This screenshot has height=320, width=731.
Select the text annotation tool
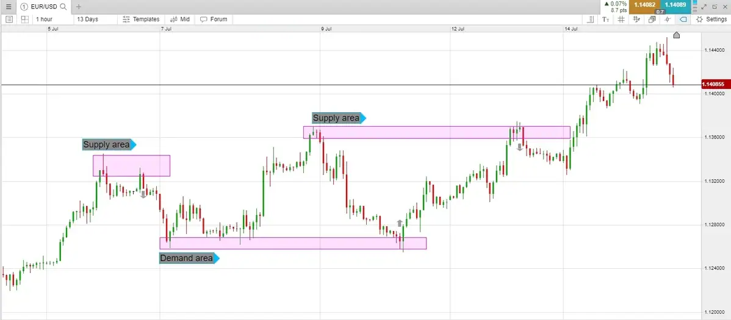point(605,20)
